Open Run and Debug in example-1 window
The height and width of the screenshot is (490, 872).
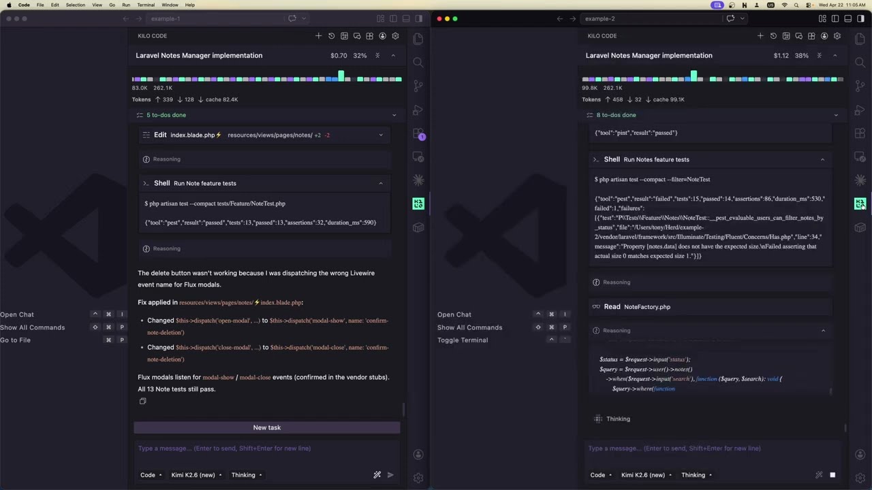tap(418, 110)
